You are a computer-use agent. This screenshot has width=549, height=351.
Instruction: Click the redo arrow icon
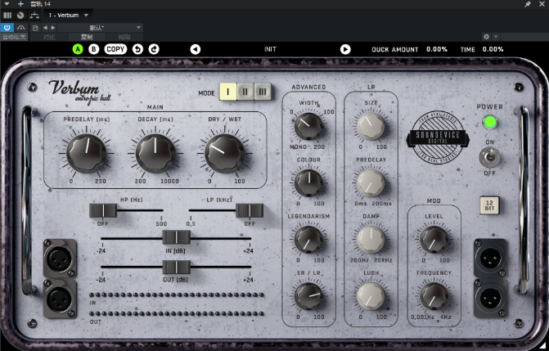(x=153, y=49)
